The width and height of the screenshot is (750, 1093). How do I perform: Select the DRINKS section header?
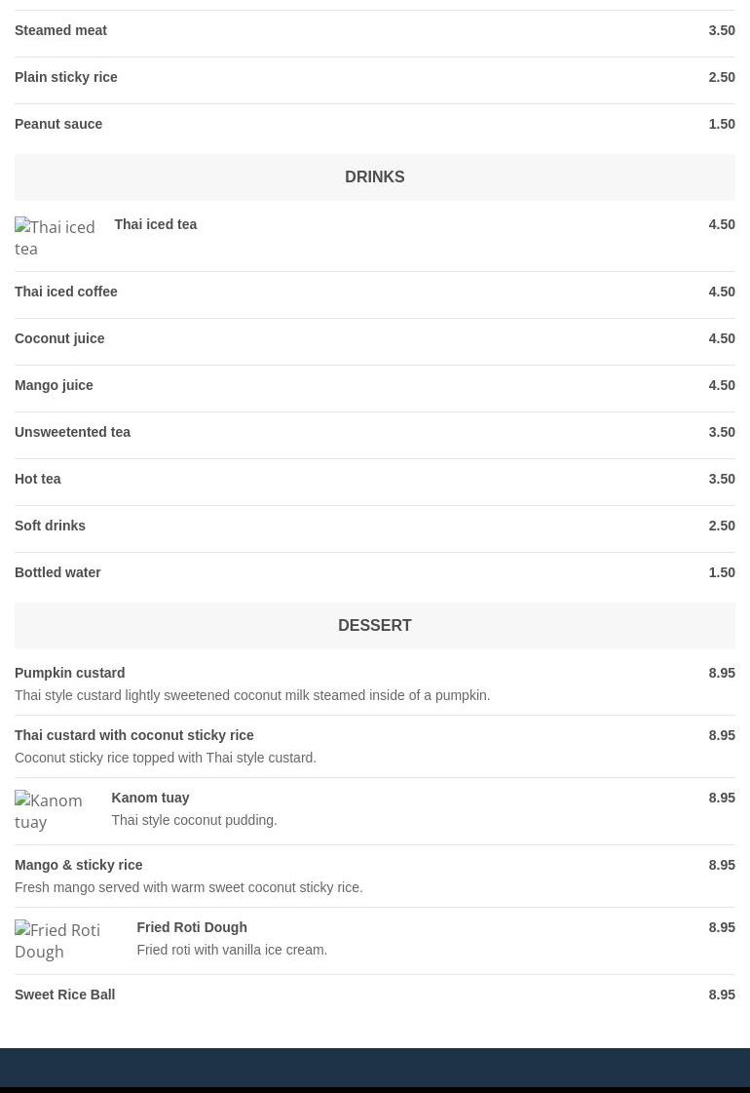coord(374,177)
